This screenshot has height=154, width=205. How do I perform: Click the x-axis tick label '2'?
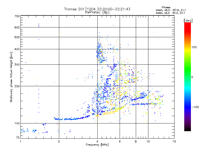point(59,141)
